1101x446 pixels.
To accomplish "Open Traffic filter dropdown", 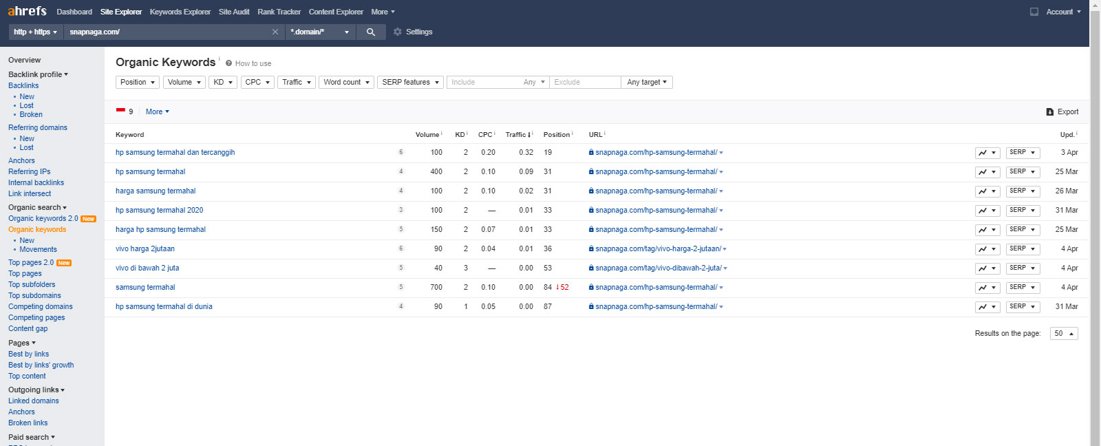I will coord(297,82).
